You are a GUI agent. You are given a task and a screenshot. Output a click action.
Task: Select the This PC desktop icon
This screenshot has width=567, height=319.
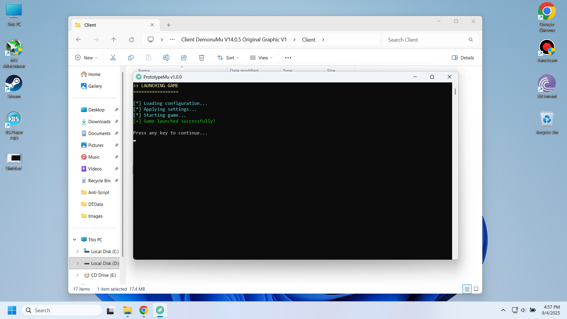pyautogui.click(x=14, y=15)
